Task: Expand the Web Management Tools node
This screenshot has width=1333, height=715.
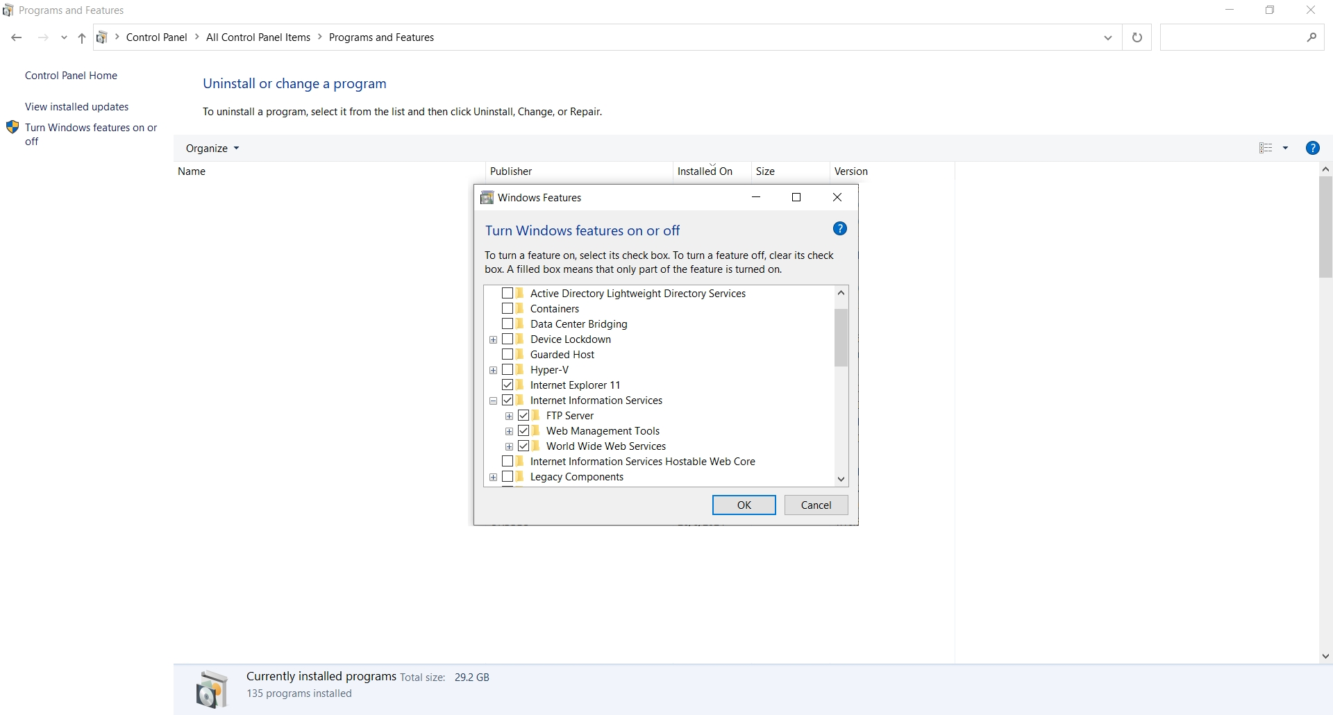Action: click(x=509, y=432)
